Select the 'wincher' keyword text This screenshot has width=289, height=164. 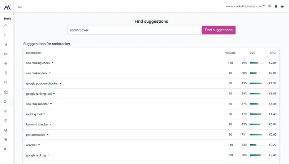(x=31, y=145)
